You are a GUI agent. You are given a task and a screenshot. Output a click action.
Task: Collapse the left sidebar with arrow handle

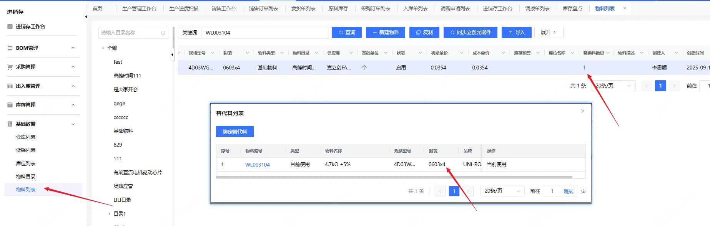86,16
